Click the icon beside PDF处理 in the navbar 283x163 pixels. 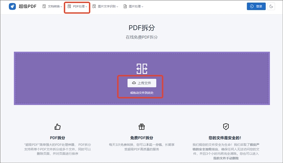pos(69,6)
